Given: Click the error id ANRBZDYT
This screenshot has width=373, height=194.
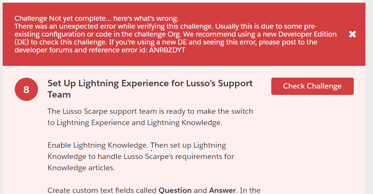Looking at the screenshot, I should 167,50.
